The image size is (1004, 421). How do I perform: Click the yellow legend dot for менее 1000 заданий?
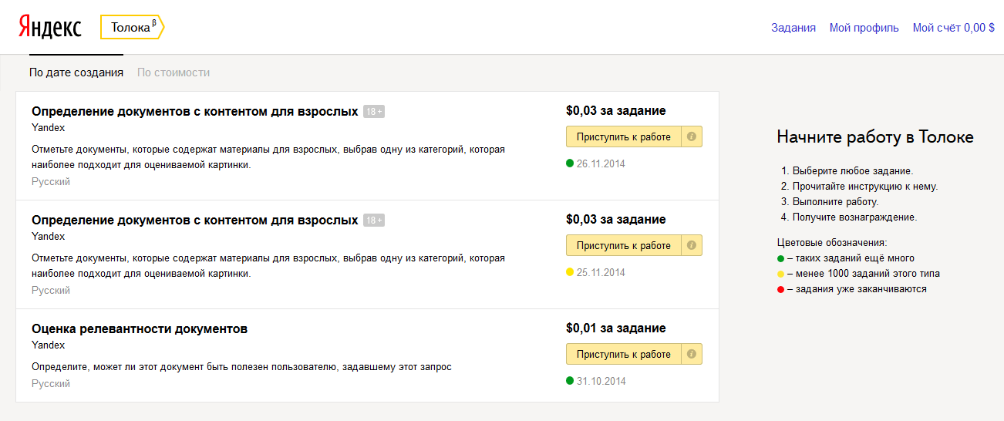coord(780,274)
